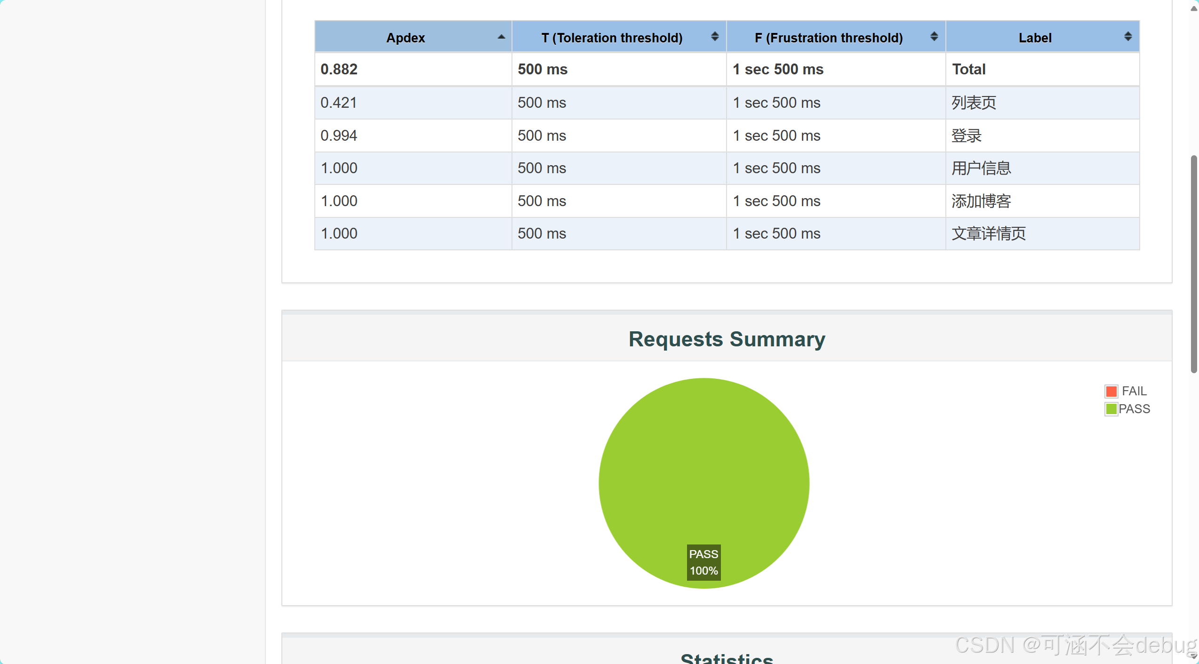1199x664 pixels.
Task: Click the 列表页 label cell
Action: pos(974,103)
